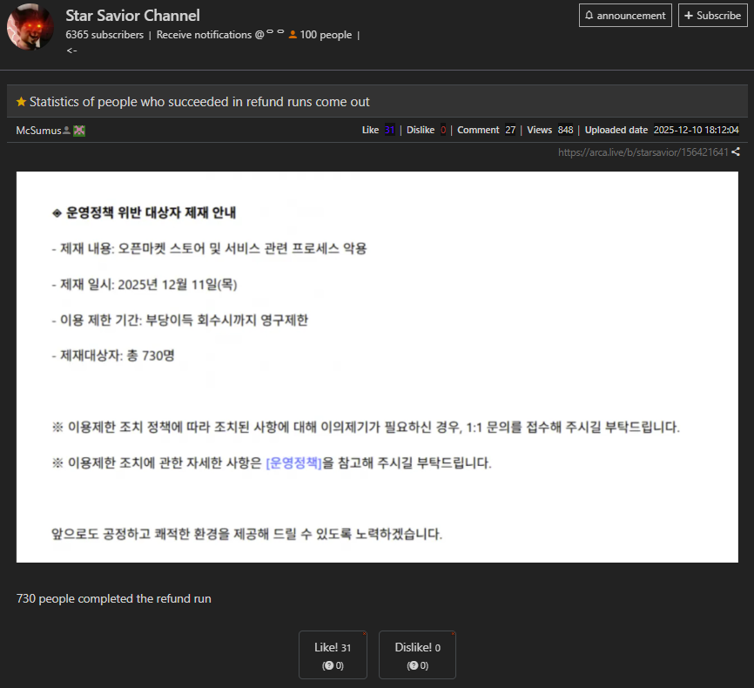Subscribe to the Star Savior Channel
Screen dimensions: 754x688
tap(712, 16)
